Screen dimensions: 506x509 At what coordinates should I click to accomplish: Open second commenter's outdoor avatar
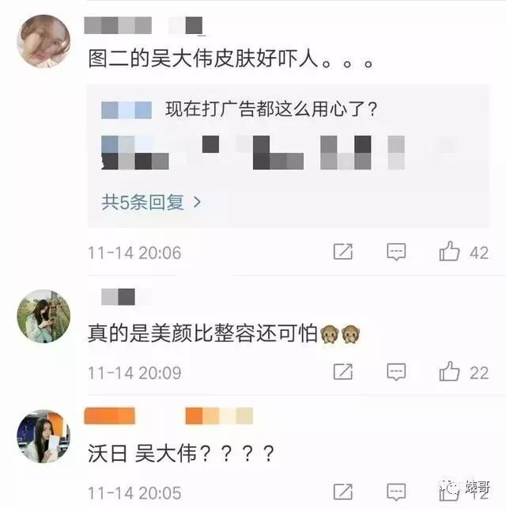click(x=43, y=316)
